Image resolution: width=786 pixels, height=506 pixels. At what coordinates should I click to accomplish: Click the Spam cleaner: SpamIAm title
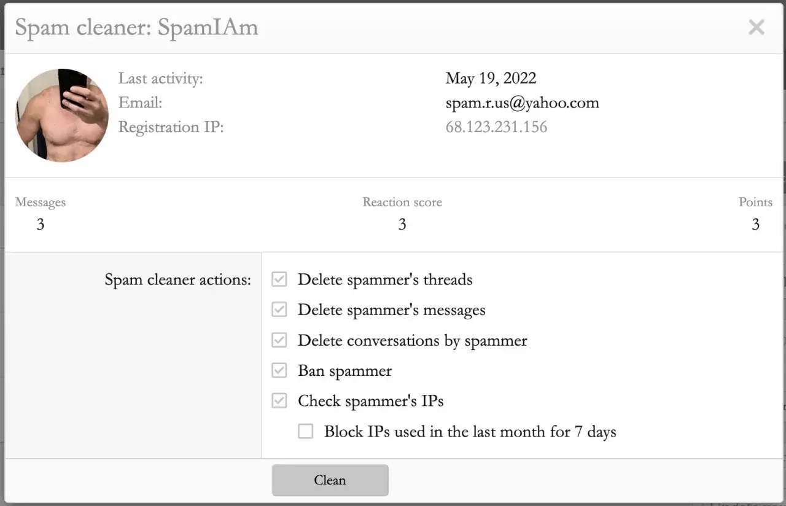tap(136, 28)
